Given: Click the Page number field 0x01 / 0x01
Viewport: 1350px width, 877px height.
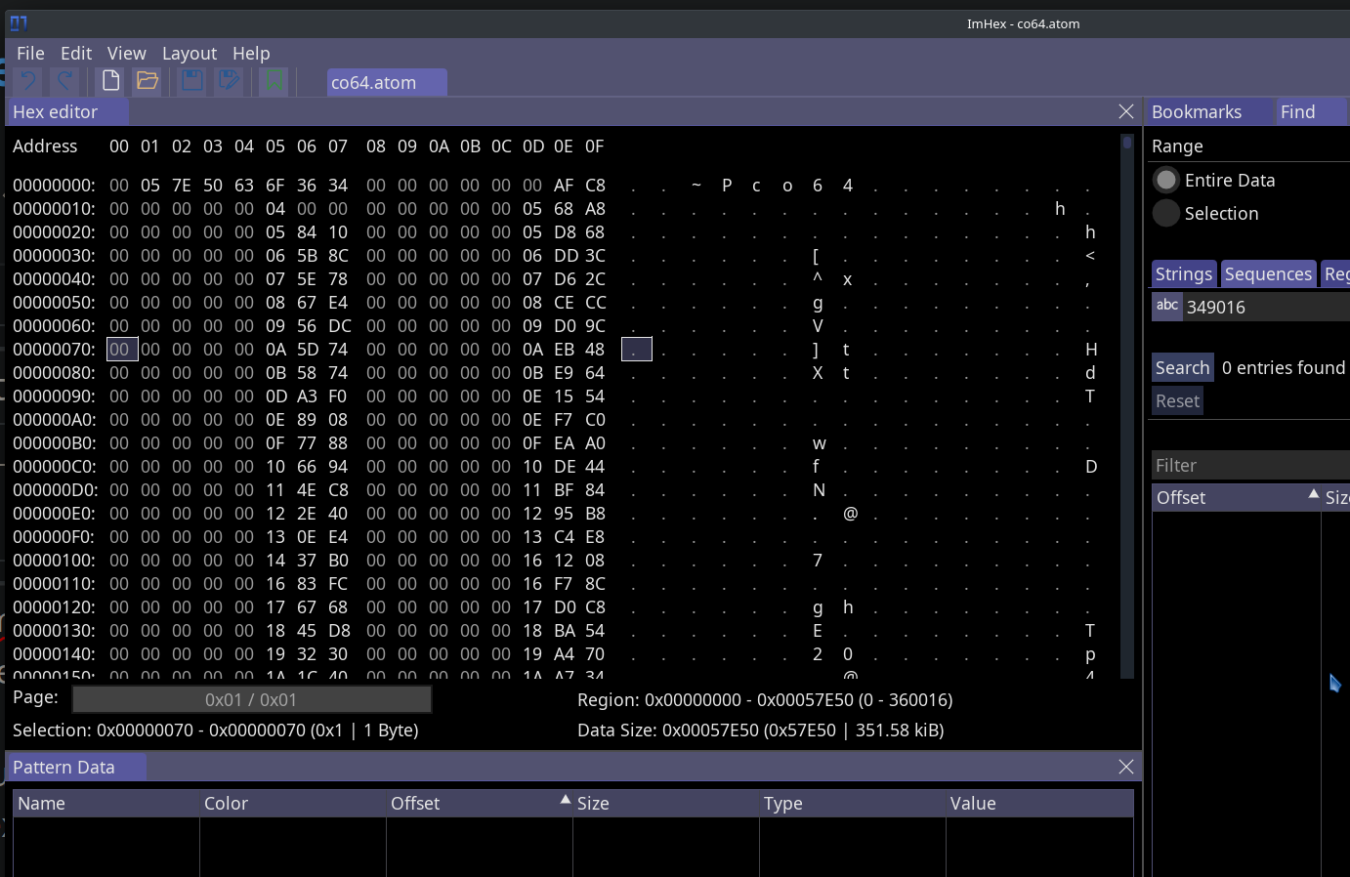Looking at the screenshot, I should coord(251,699).
